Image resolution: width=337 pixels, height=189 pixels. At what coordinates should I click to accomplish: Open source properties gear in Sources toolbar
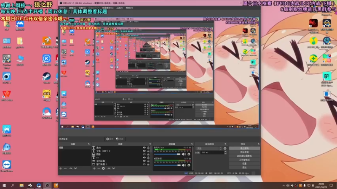coord(103,168)
